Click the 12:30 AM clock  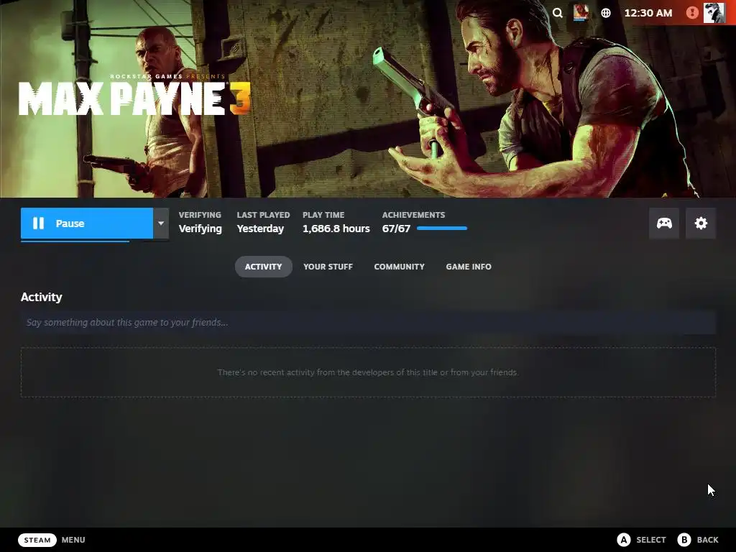(x=648, y=13)
